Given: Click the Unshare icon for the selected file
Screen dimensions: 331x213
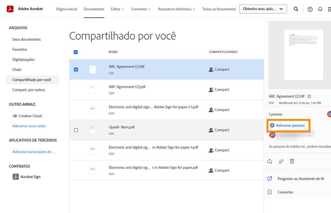Looking at the screenshot, I should 270,161.
